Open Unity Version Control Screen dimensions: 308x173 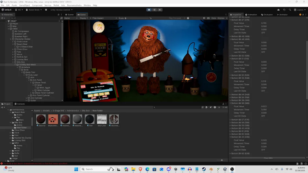[x=61, y=10]
